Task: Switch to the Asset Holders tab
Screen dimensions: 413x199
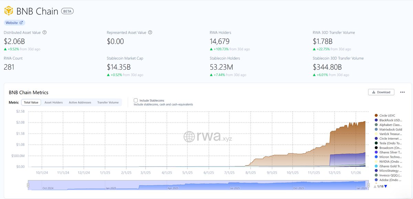Action: point(53,102)
